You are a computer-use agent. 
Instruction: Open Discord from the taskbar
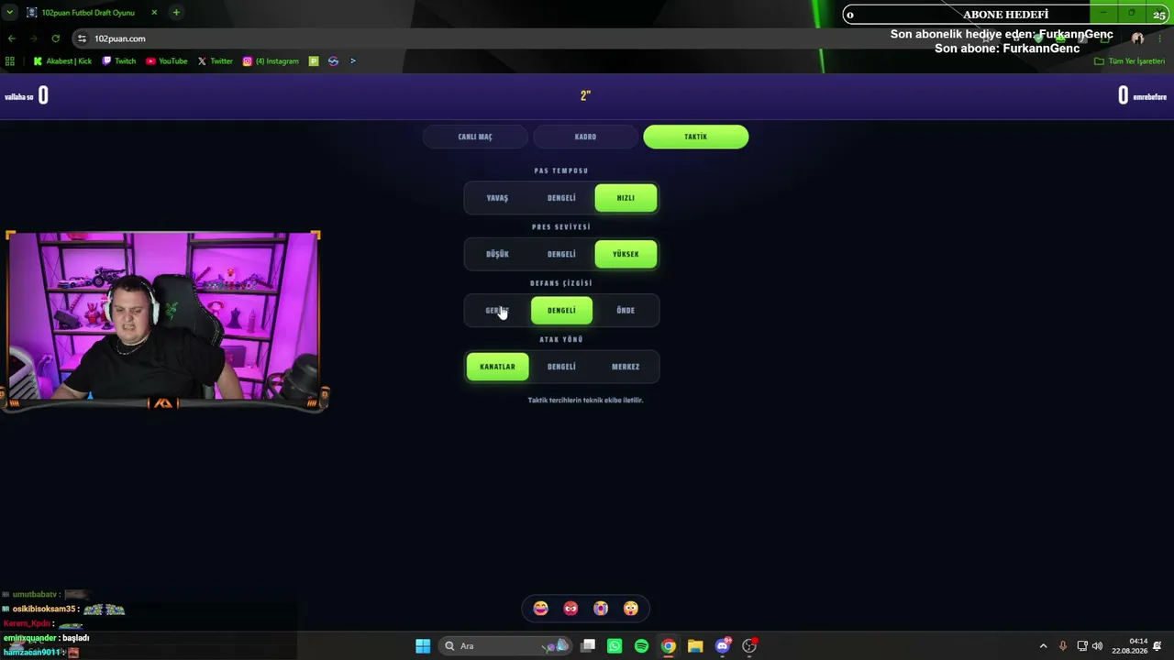tap(723, 646)
